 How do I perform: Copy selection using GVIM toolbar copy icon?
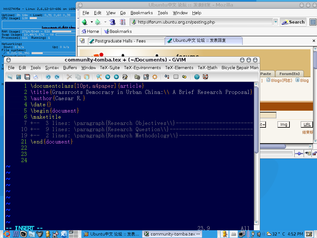click(x=78, y=77)
